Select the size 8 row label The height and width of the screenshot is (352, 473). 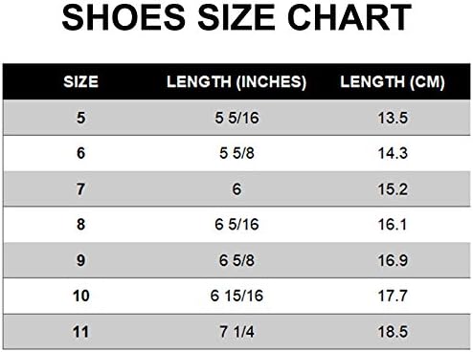point(81,225)
